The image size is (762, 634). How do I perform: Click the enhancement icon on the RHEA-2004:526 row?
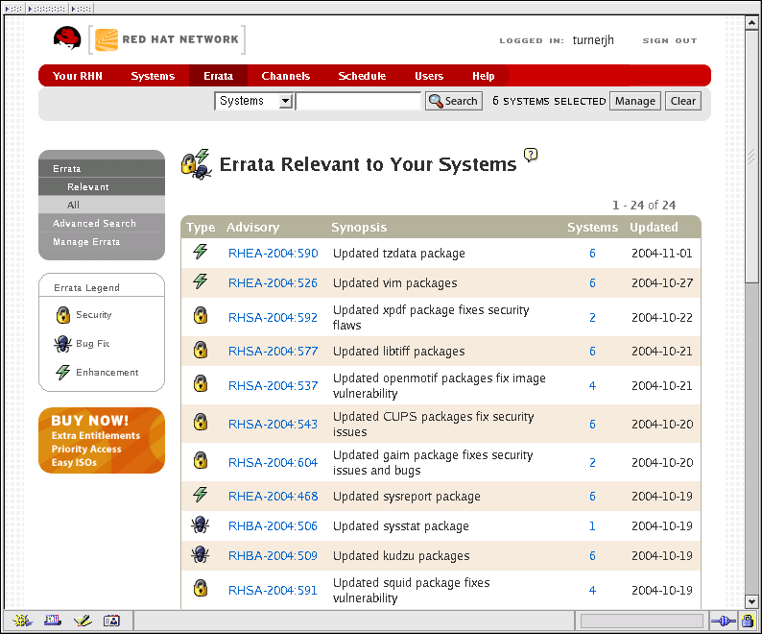pos(201,281)
